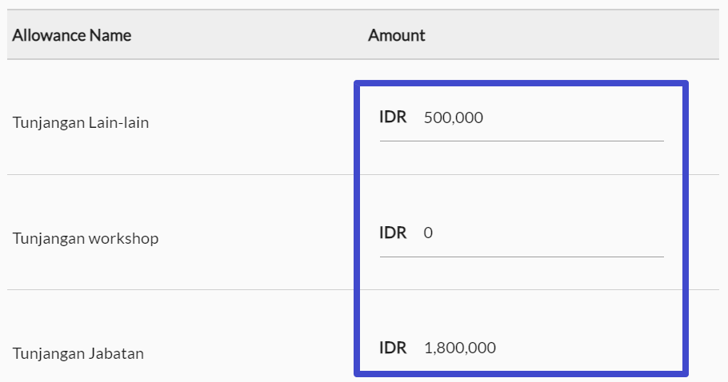Click blank space after 500,000 inside field
Screen dimensions: 728x382
point(574,117)
